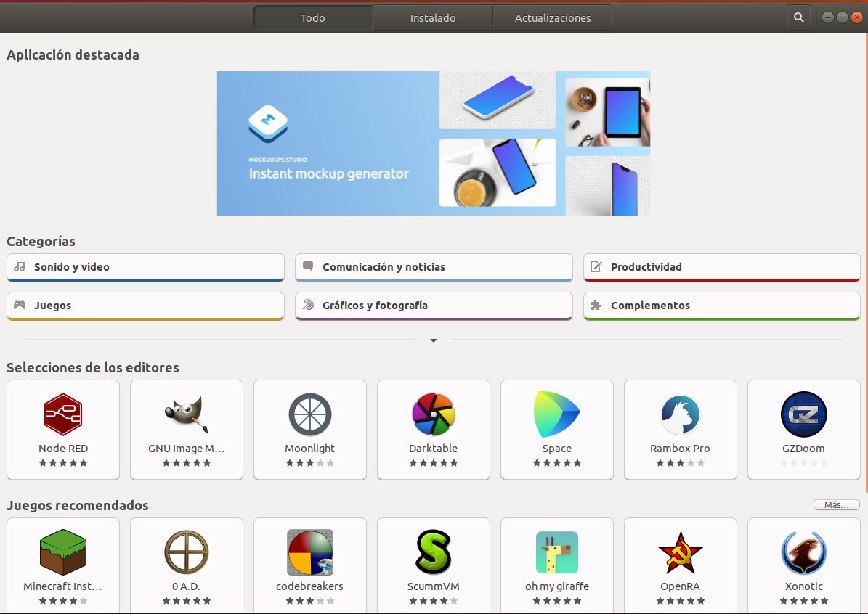Open the featured Instant mockup generator banner

(x=434, y=143)
